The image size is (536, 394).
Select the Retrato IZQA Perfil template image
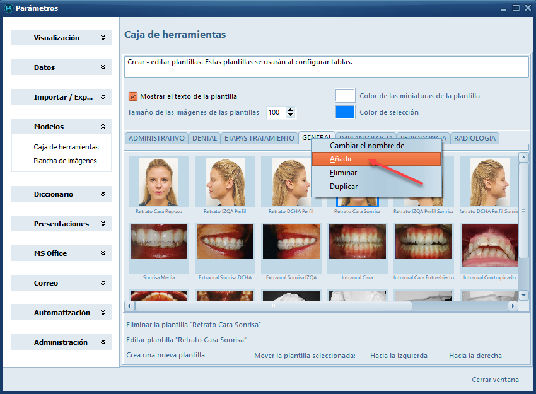pos(224,182)
